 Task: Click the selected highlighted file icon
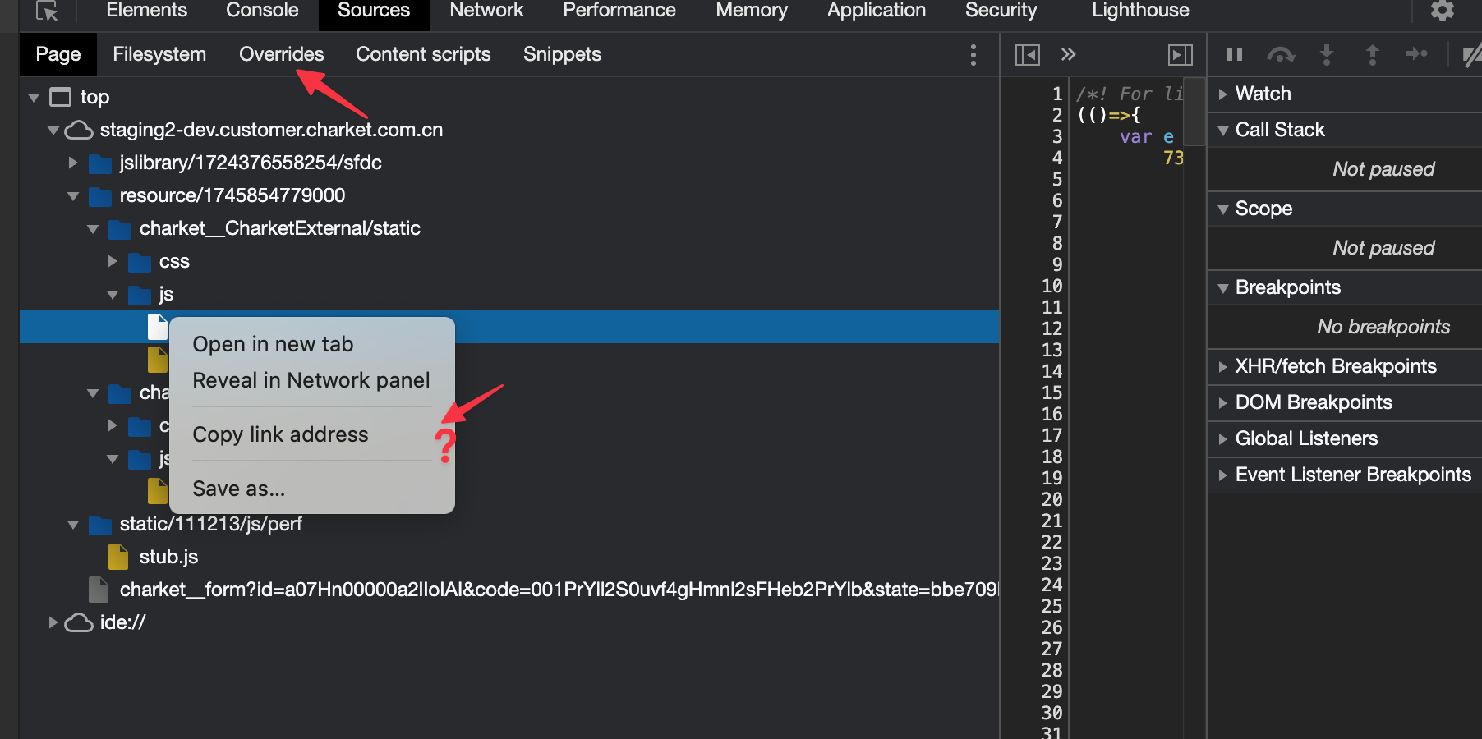pyautogui.click(x=158, y=327)
